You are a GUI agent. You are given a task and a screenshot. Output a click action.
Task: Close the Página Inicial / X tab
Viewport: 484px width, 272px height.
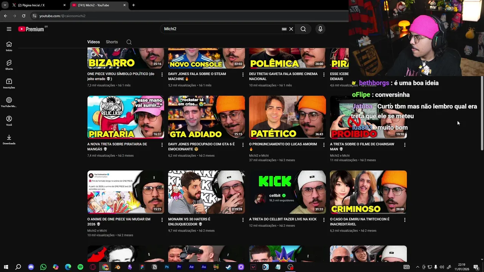pyautogui.click(x=64, y=5)
